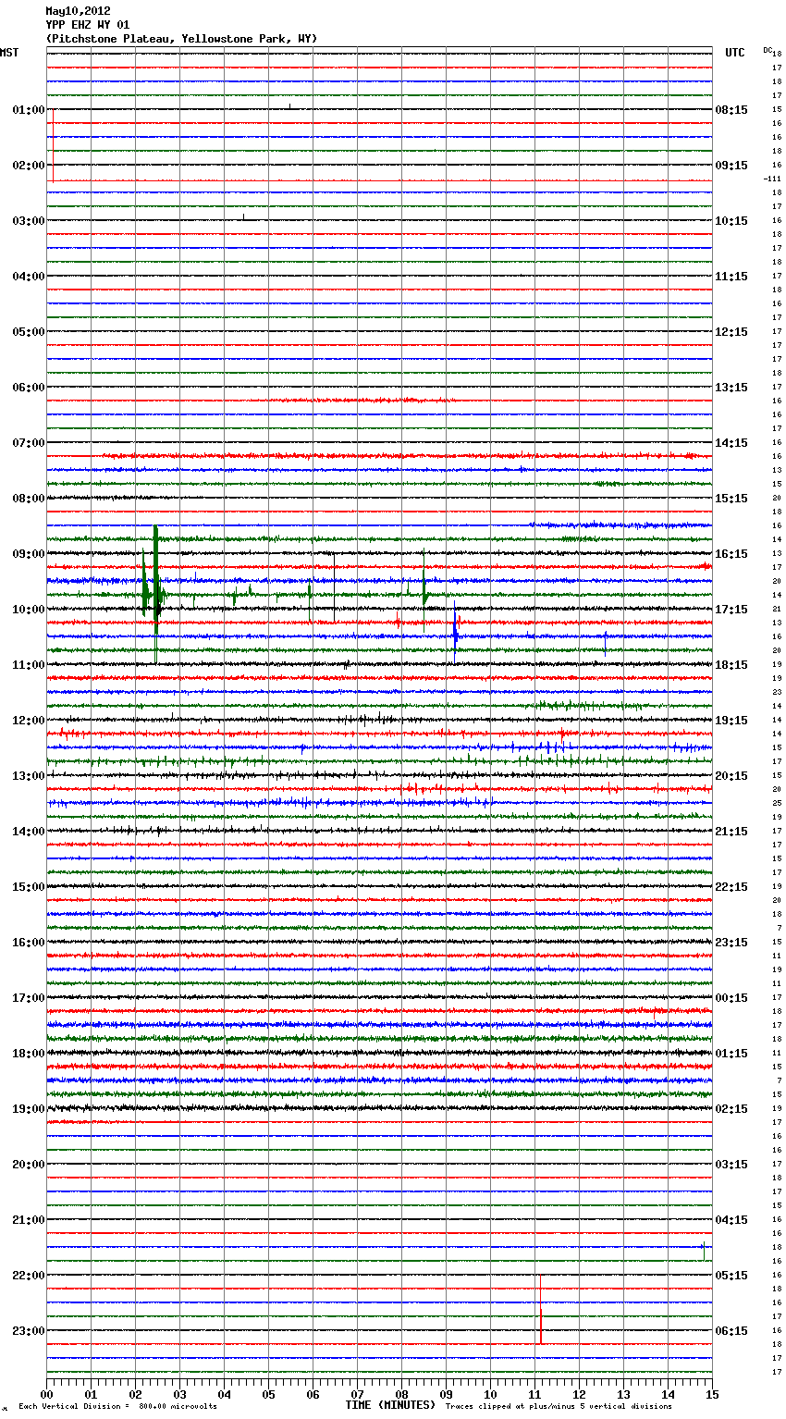
Task: Select the 06:00 MST row label
Action: pos(28,388)
